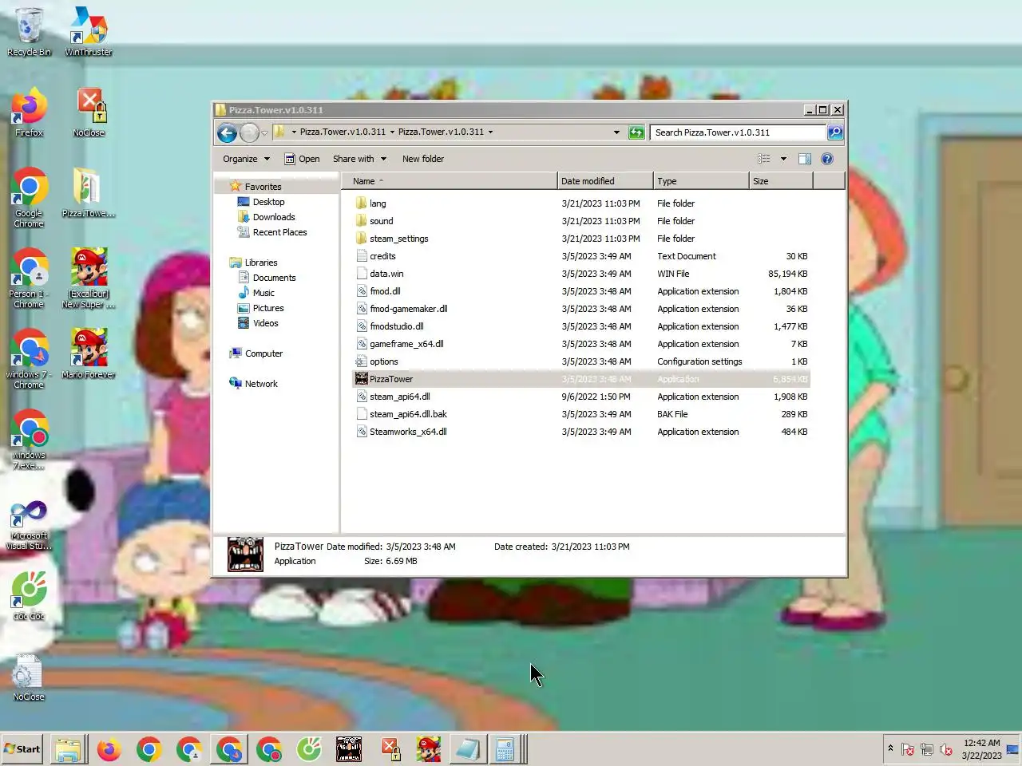Select Computer in the navigation pane

[263, 353]
